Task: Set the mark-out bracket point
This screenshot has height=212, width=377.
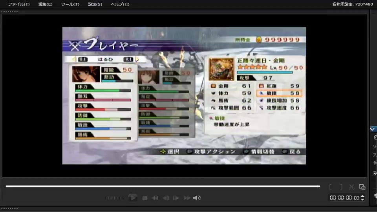Action: click(341, 187)
